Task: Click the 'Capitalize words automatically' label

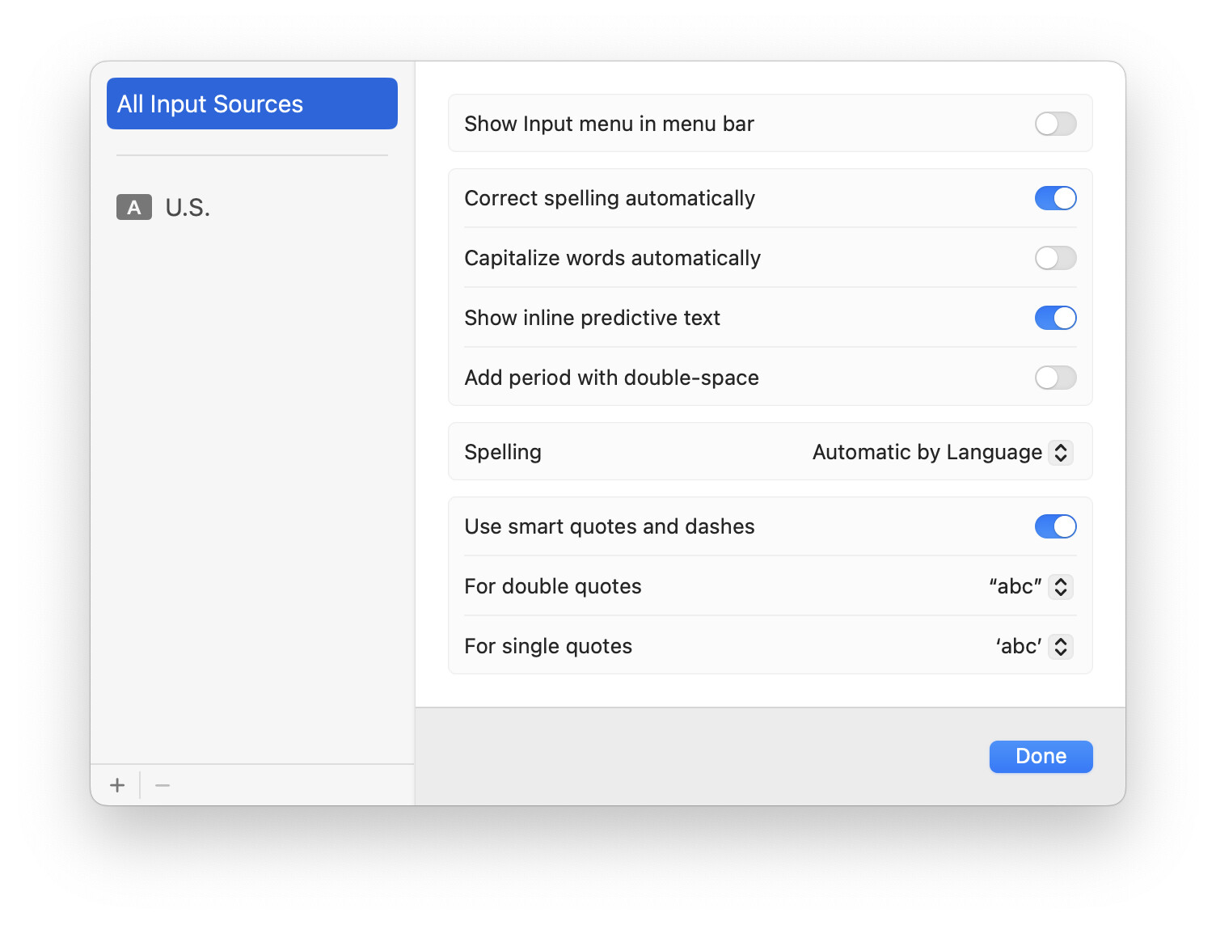Action: tap(612, 258)
